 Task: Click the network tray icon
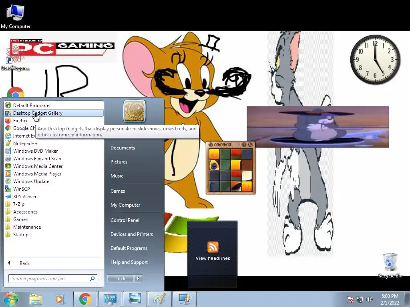coord(360,299)
